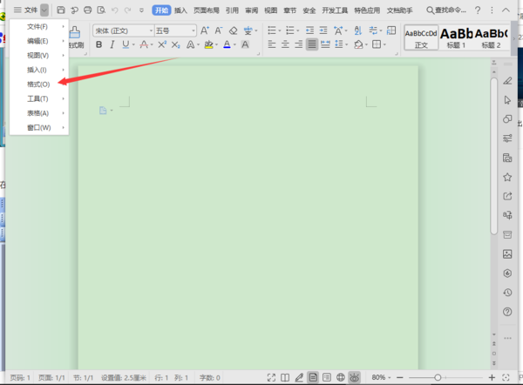Click Increase indent icon
523x385 pixels.
coord(323,30)
